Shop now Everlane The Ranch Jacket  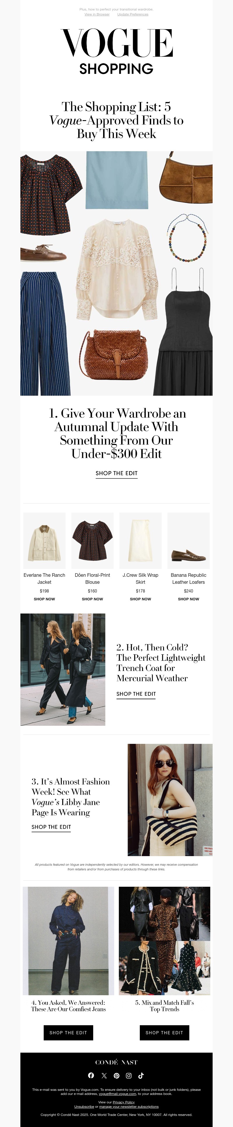(44, 599)
